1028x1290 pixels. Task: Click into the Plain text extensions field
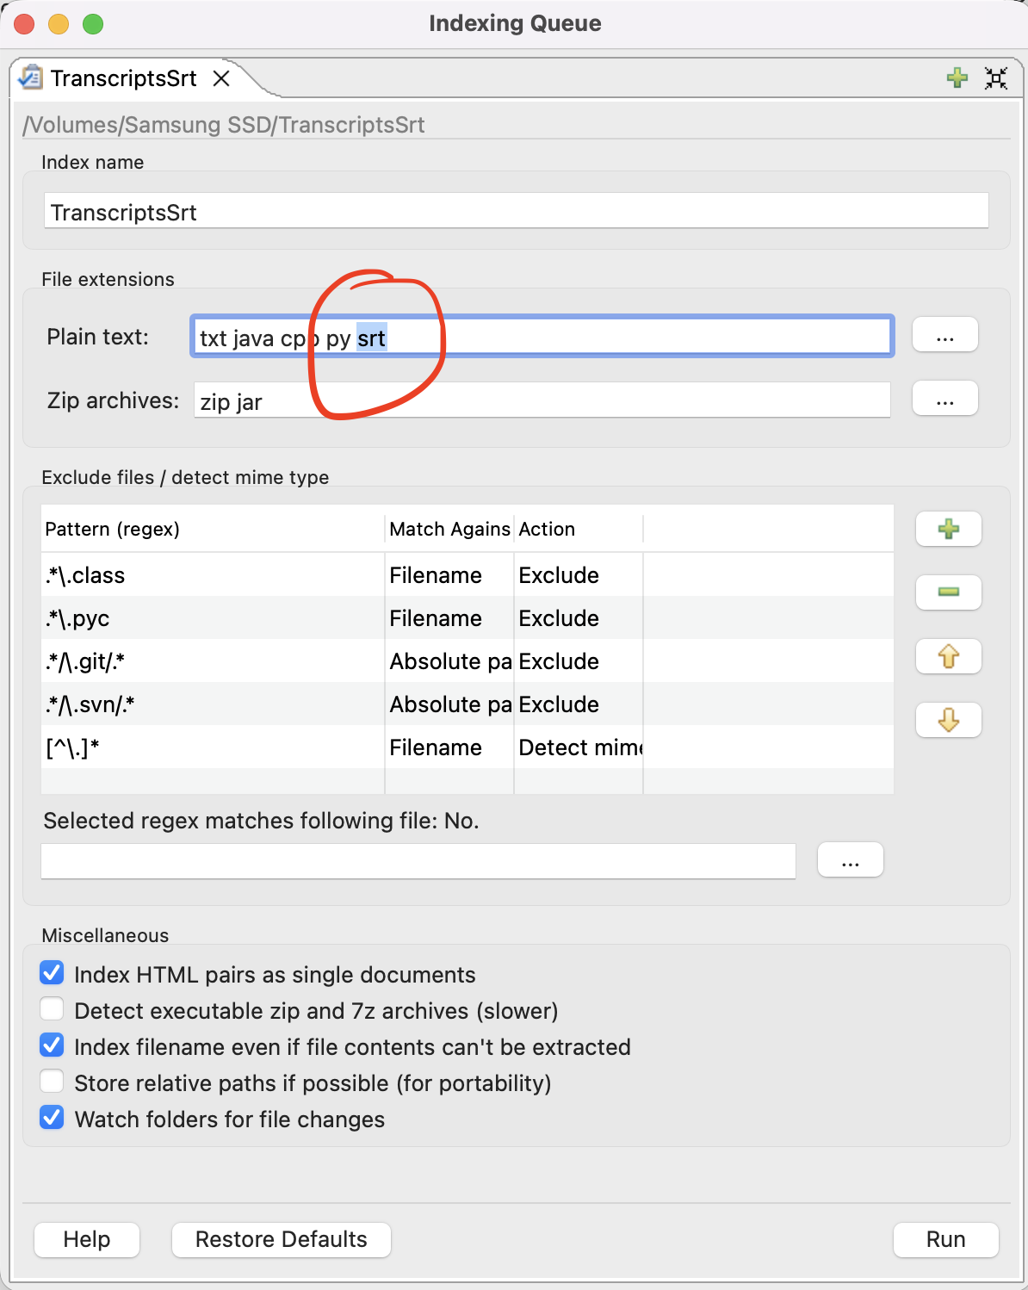[542, 337]
